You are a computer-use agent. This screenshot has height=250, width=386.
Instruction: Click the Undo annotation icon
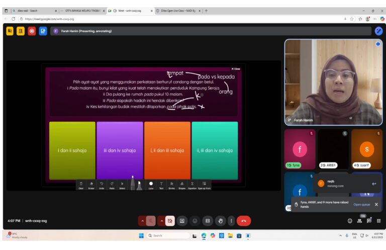pyautogui.click(x=102, y=185)
